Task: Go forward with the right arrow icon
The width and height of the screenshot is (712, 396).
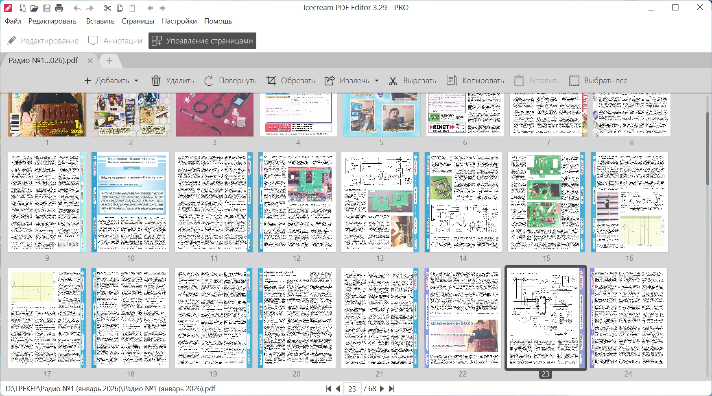Action: (163, 8)
